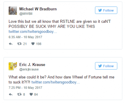This screenshot has width=125, height=103.
Task: Like the Eric J. Krause tweet
Action: click(x=31, y=94)
